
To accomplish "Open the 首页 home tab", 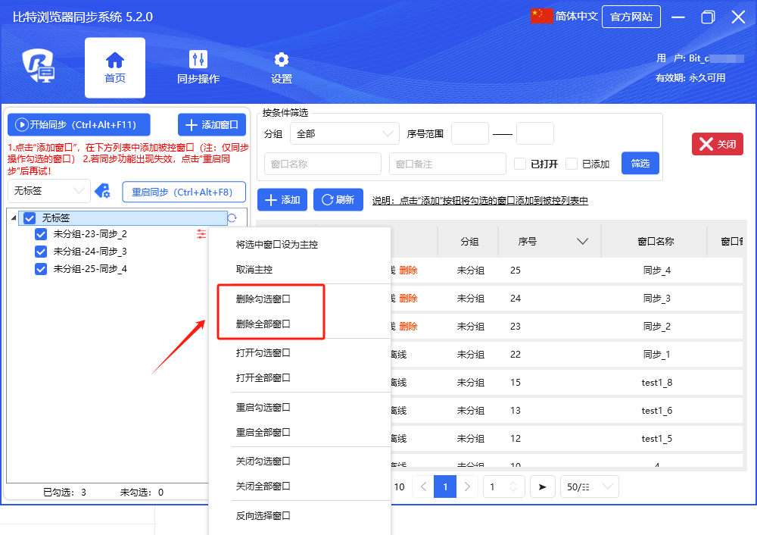I will pyautogui.click(x=115, y=67).
